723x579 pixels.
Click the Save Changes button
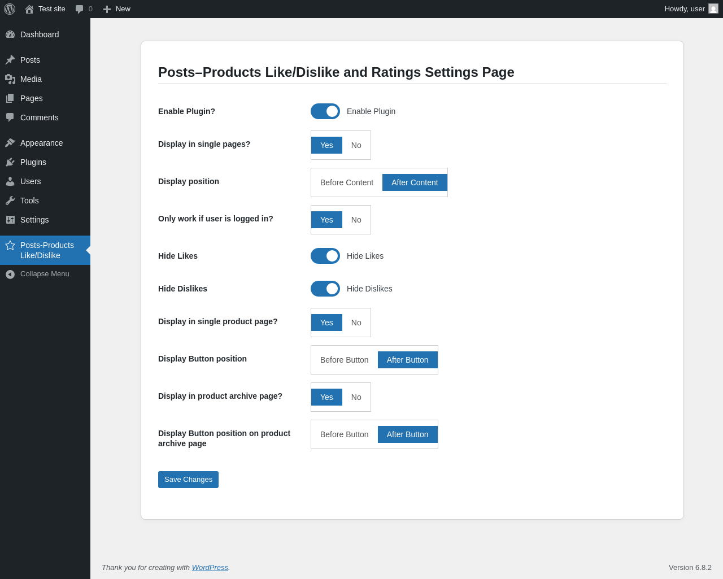click(188, 480)
